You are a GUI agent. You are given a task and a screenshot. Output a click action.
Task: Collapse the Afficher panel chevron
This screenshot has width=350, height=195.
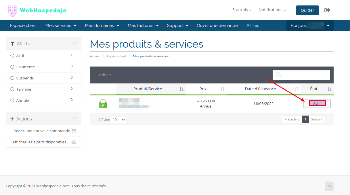(75, 43)
